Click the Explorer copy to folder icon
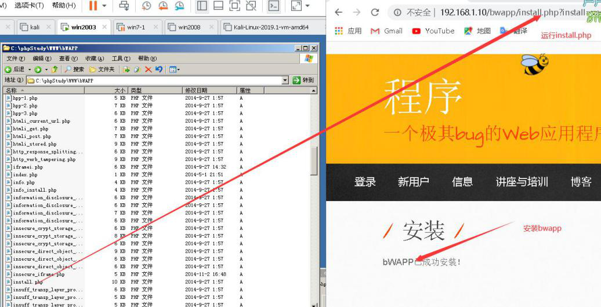Screen dimensions: 601x307 coord(137,70)
